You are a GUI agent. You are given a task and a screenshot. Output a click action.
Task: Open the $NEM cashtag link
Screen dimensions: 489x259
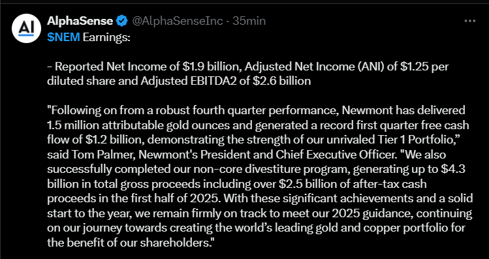click(x=63, y=37)
